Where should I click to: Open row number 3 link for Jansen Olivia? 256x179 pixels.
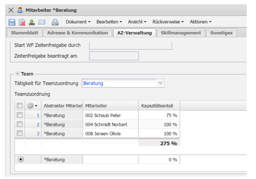pyautogui.click(x=38, y=133)
